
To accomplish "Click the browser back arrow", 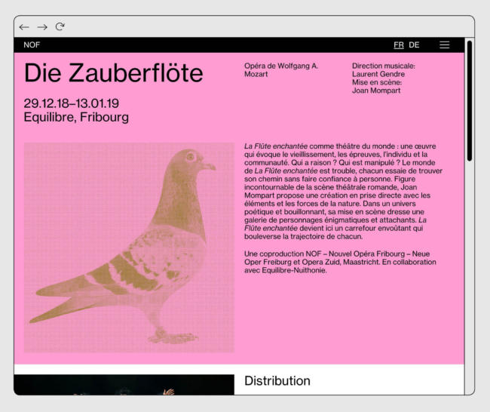I will point(24,27).
